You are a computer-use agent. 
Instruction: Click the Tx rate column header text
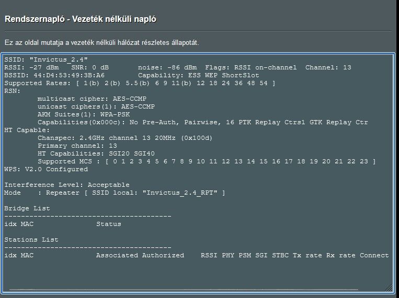tap(307, 255)
